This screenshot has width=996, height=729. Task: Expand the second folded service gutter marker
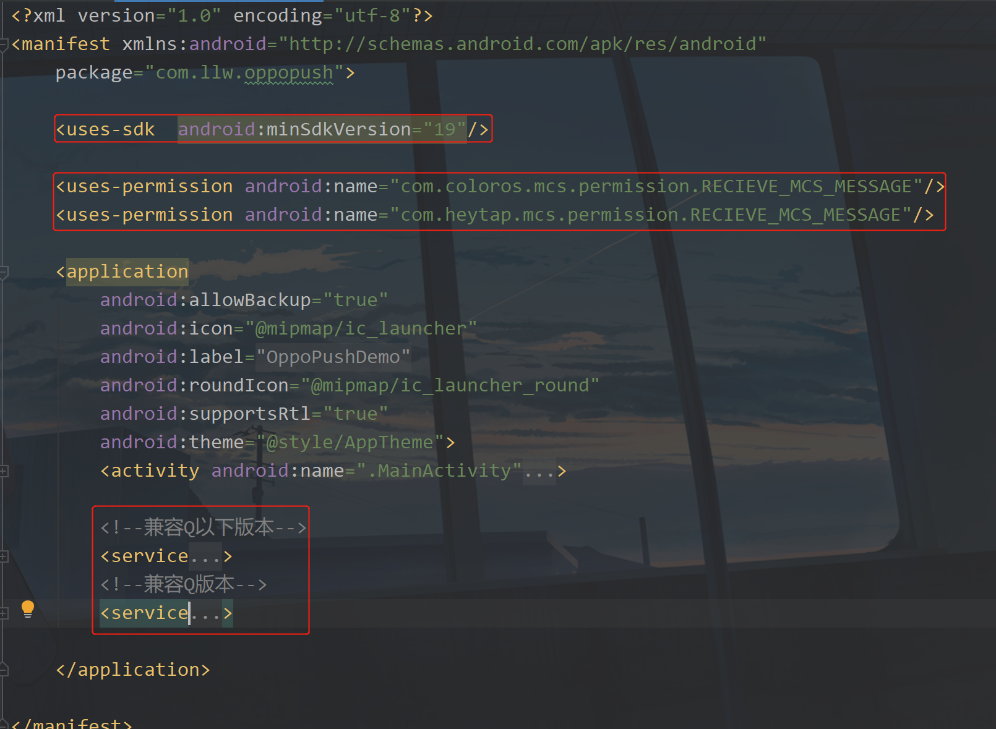(x=3, y=613)
